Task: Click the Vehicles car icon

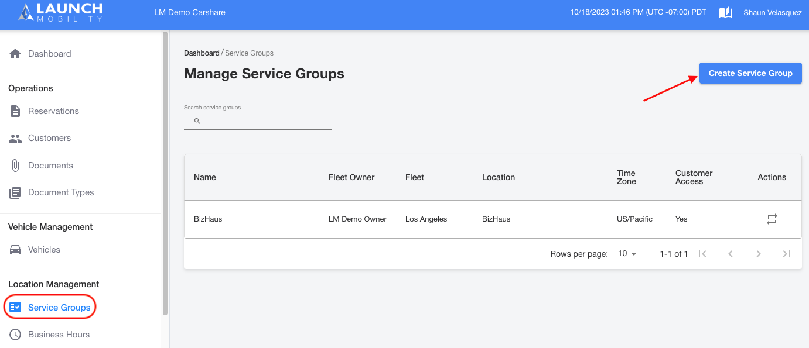Action: coord(16,250)
